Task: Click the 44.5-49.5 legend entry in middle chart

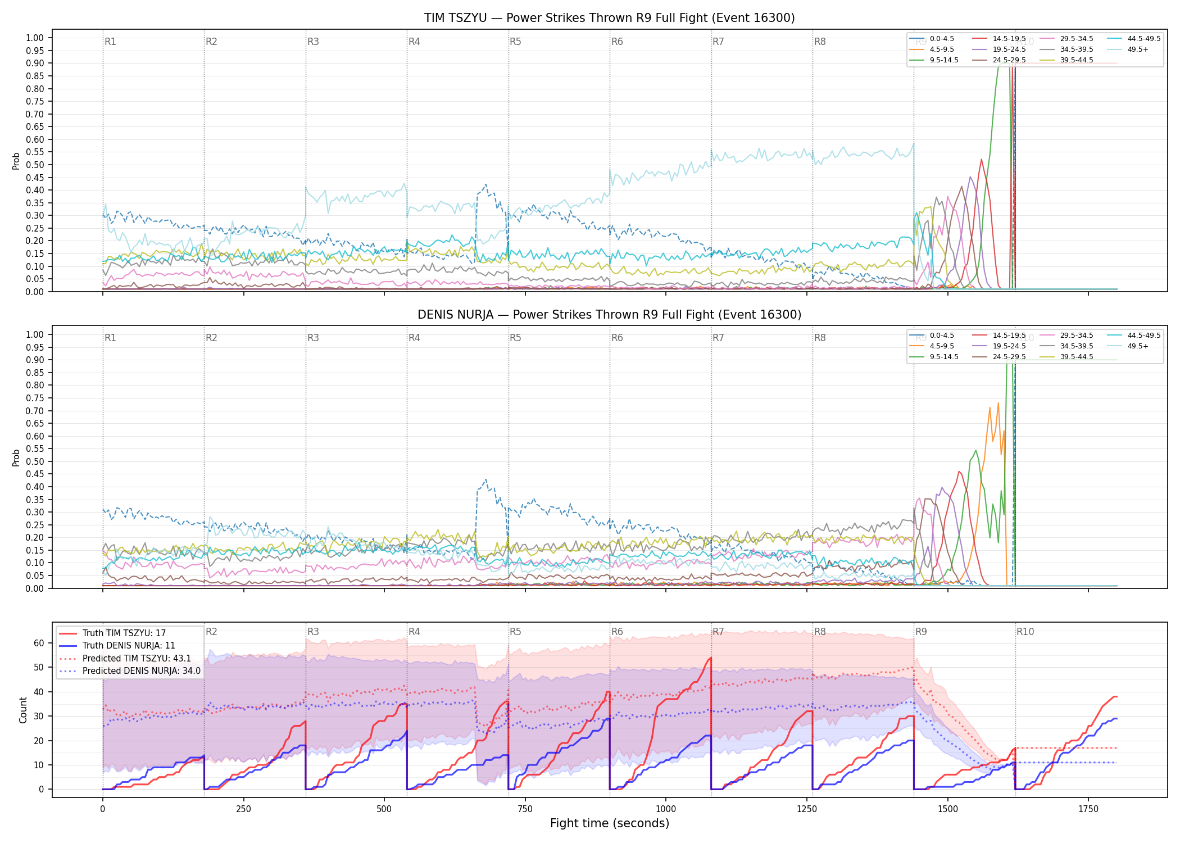Action: [1134, 336]
